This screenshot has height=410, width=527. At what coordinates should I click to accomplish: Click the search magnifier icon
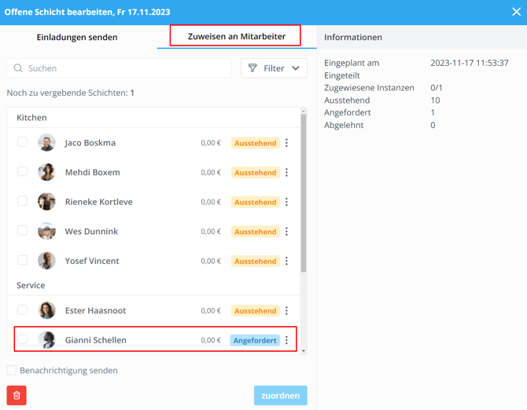click(18, 68)
